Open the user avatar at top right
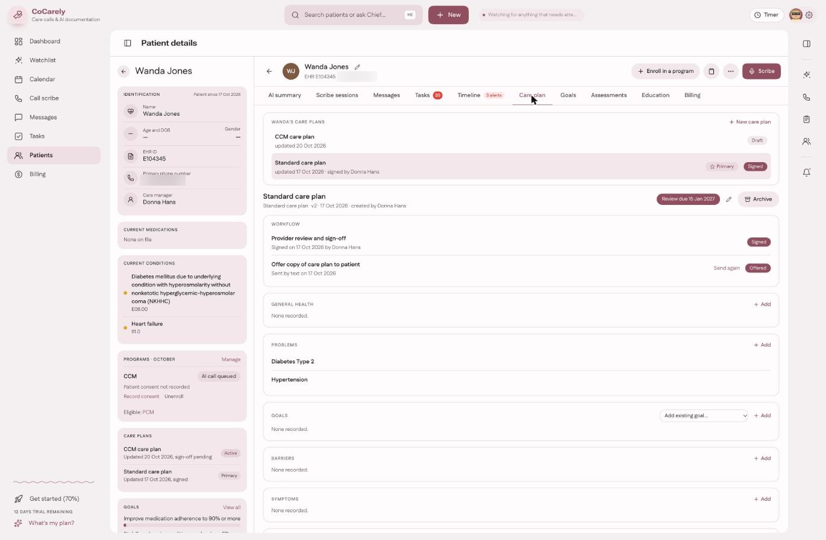 coord(795,15)
